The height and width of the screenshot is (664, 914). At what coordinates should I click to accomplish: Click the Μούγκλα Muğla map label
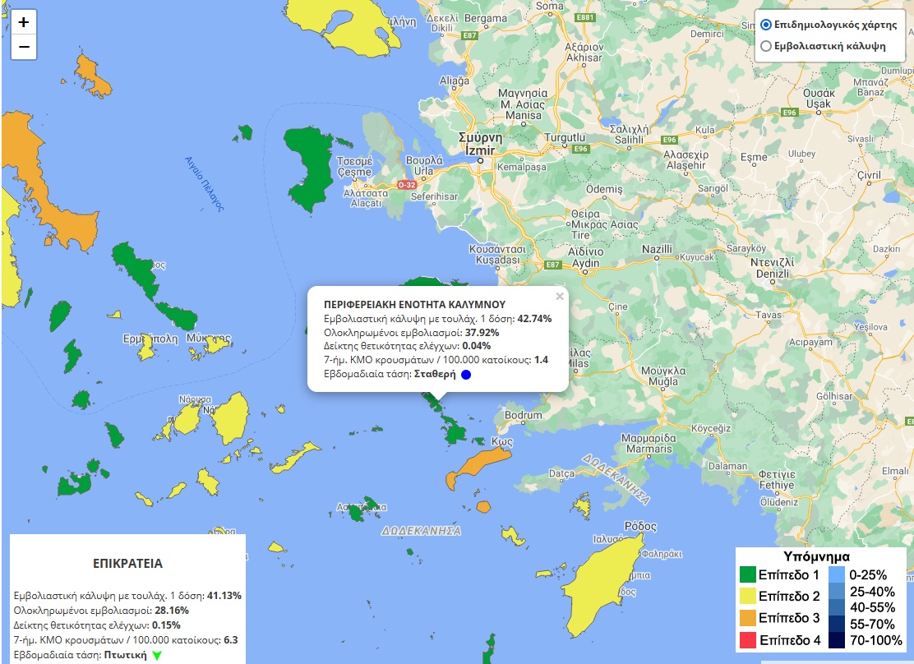pos(663,376)
